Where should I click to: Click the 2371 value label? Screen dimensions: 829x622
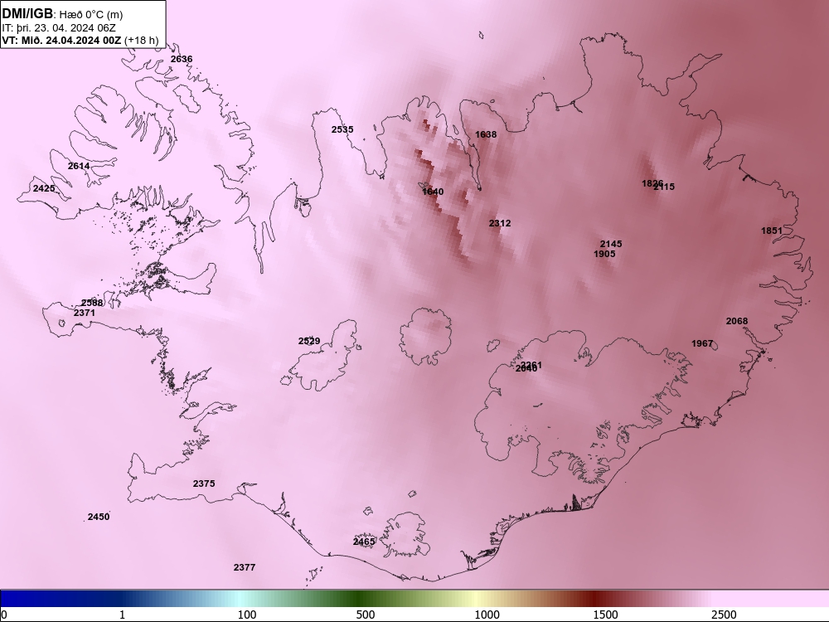[x=85, y=313]
